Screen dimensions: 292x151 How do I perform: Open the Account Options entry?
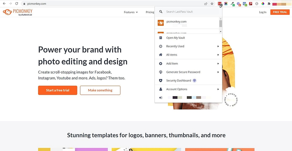[188, 89]
